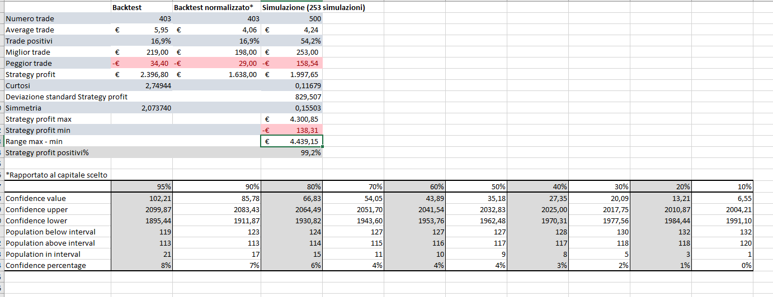
Task: Click the max profit value 4.300,85
Action: coord(292,119)
